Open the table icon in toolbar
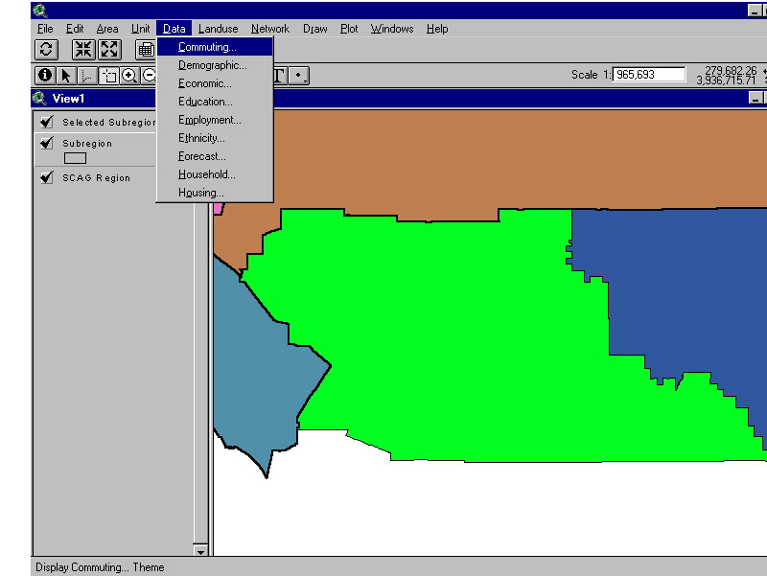Image resolution: width=767 pixels, height=576 pixels. [x=146, y=50]
